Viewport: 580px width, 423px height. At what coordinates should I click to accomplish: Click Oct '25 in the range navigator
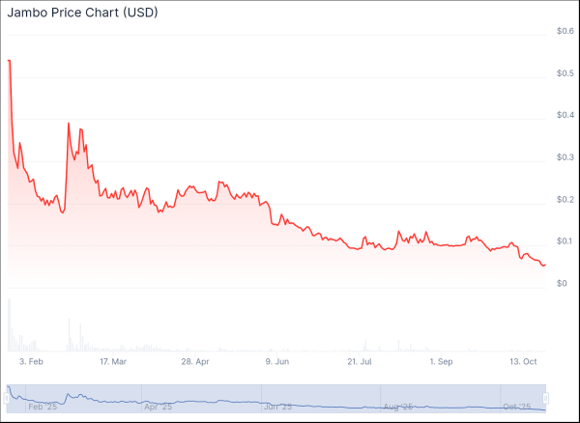tap(515, 408)
